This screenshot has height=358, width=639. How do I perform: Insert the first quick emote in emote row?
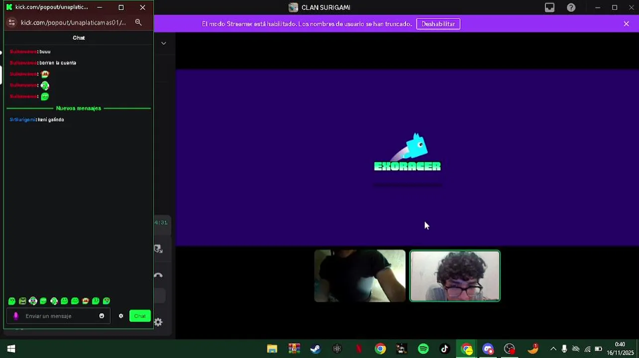point(12,301)
